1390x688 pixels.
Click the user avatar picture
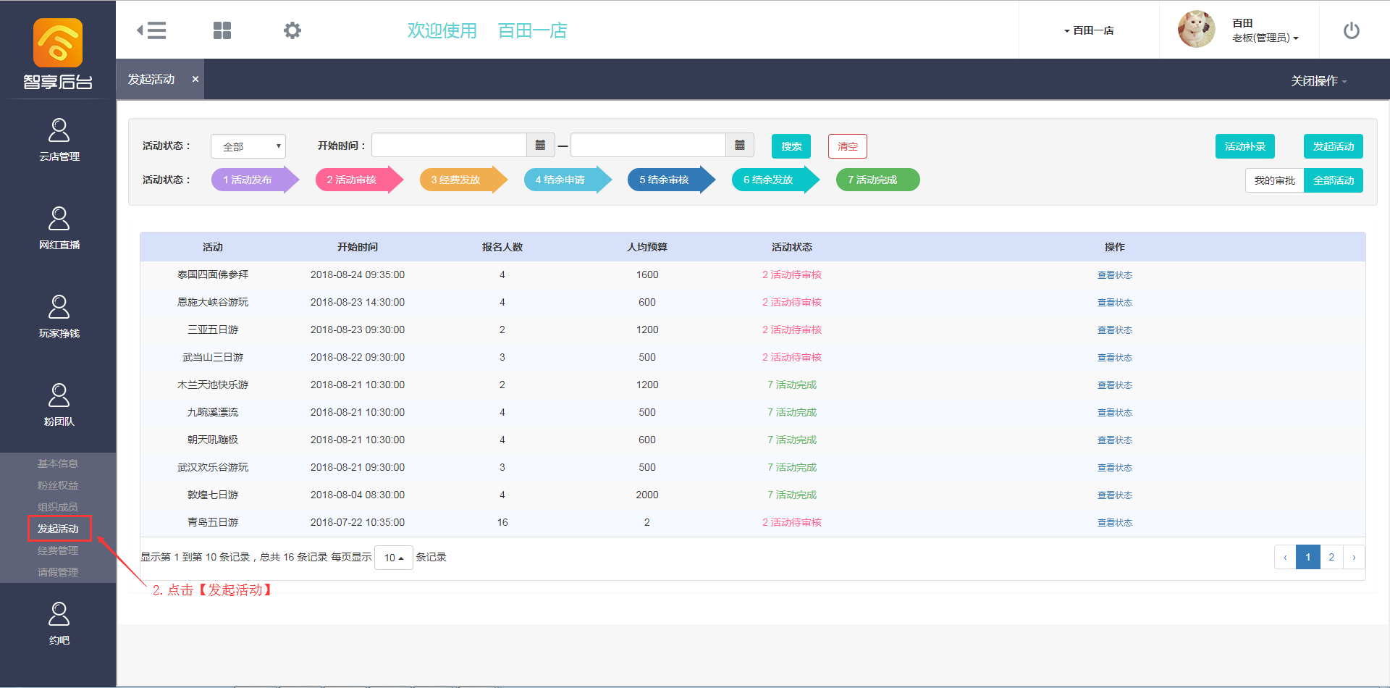point(1197,30)
